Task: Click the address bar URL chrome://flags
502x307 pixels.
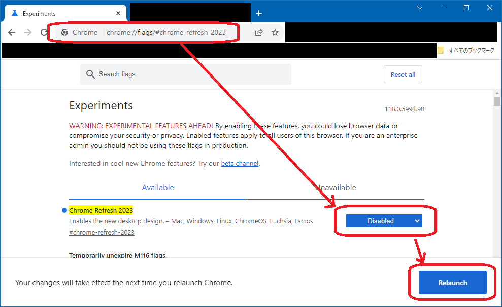Action: [166, 32]
